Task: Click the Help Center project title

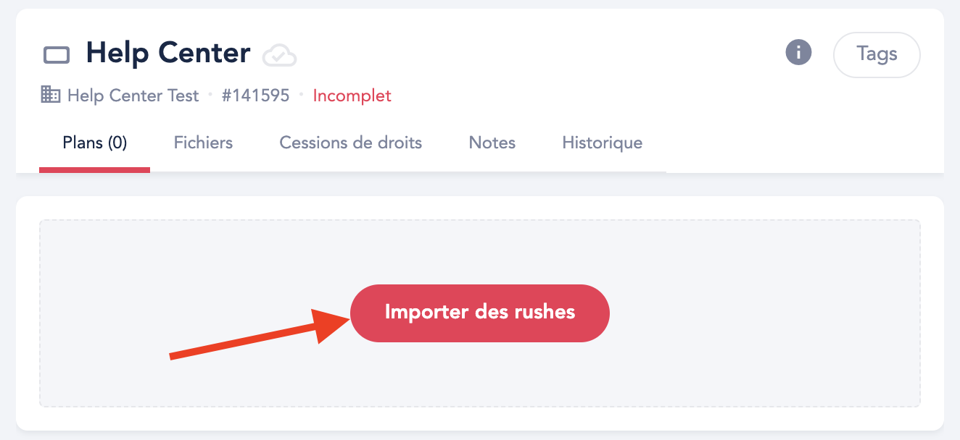Action: (x=168, y=54)
